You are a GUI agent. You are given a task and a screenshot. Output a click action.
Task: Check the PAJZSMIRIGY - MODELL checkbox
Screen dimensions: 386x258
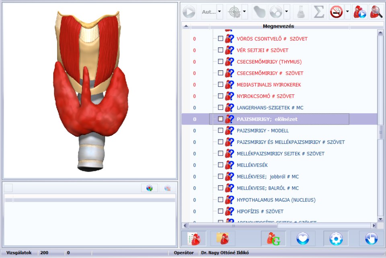click(220, 130)
